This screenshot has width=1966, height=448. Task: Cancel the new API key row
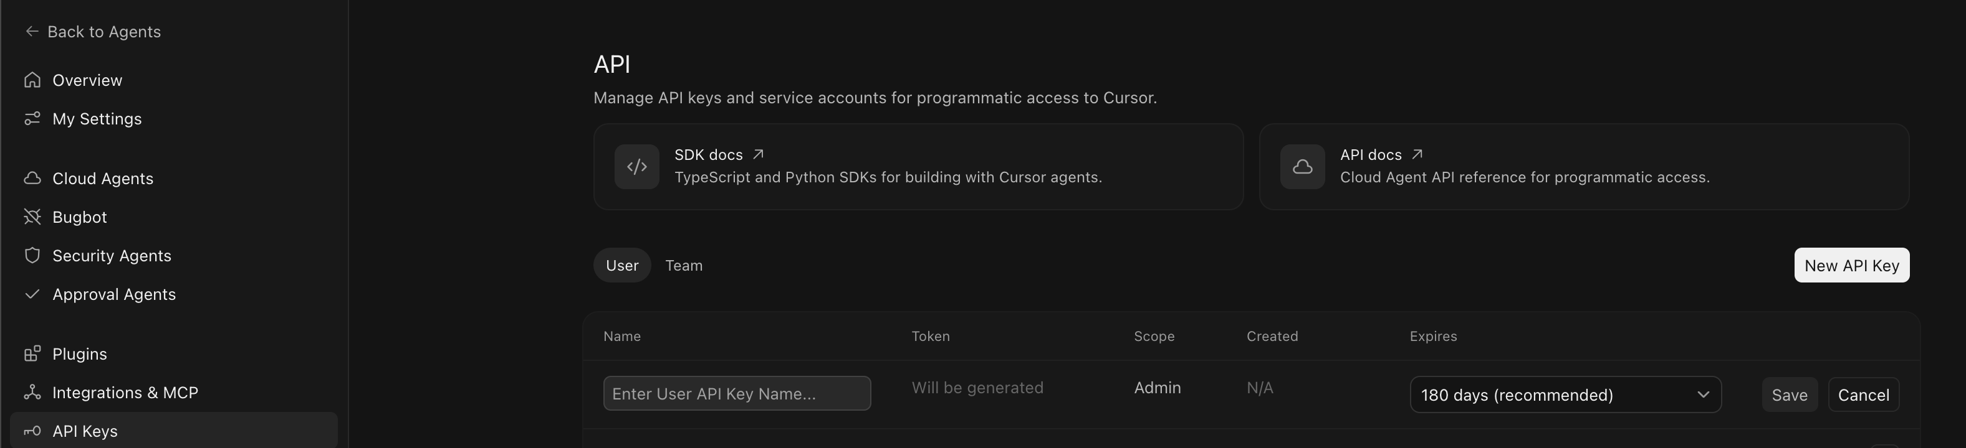(1863, 394)
